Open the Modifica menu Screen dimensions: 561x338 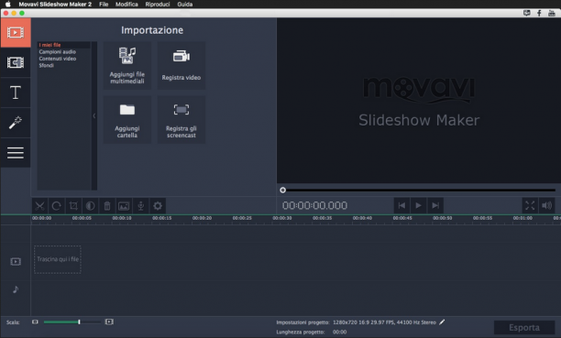click(126, 5)
